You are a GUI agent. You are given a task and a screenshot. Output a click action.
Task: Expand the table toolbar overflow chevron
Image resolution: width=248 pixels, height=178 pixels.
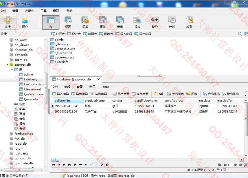tap(245, 92)
